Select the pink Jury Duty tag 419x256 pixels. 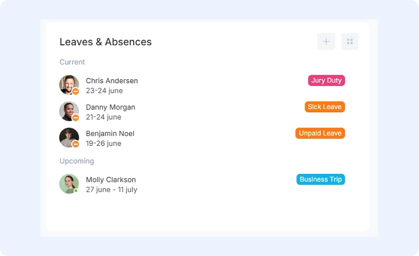tap(326, 80)
